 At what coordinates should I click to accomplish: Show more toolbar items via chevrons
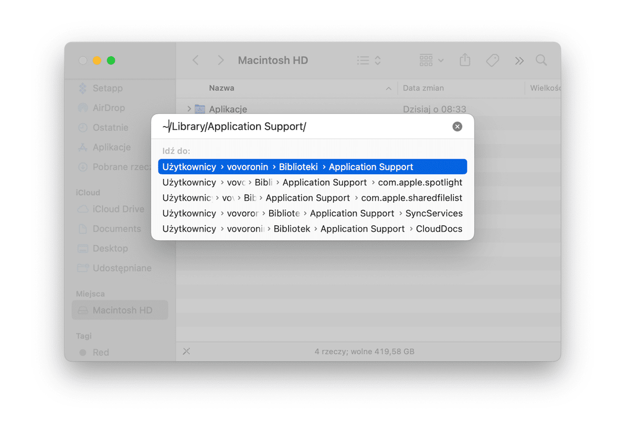coord(519,61)
